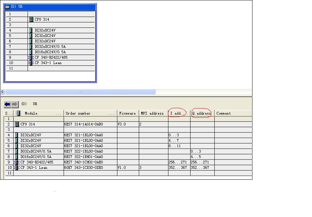Click CP 343-1 Lean icon in detail table
The image size is (312, 217).
click(x=17, y=167)
